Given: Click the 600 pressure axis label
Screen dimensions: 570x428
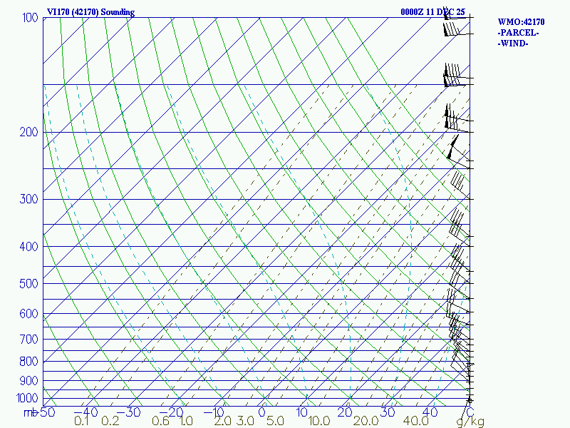Looking at the screenshot, I should tap(28, 313).
